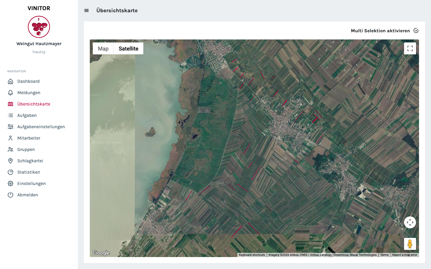The width and height of the screenshot is (431, 269).
Task: Click the hautzy username text
Action: coord(39,52)
